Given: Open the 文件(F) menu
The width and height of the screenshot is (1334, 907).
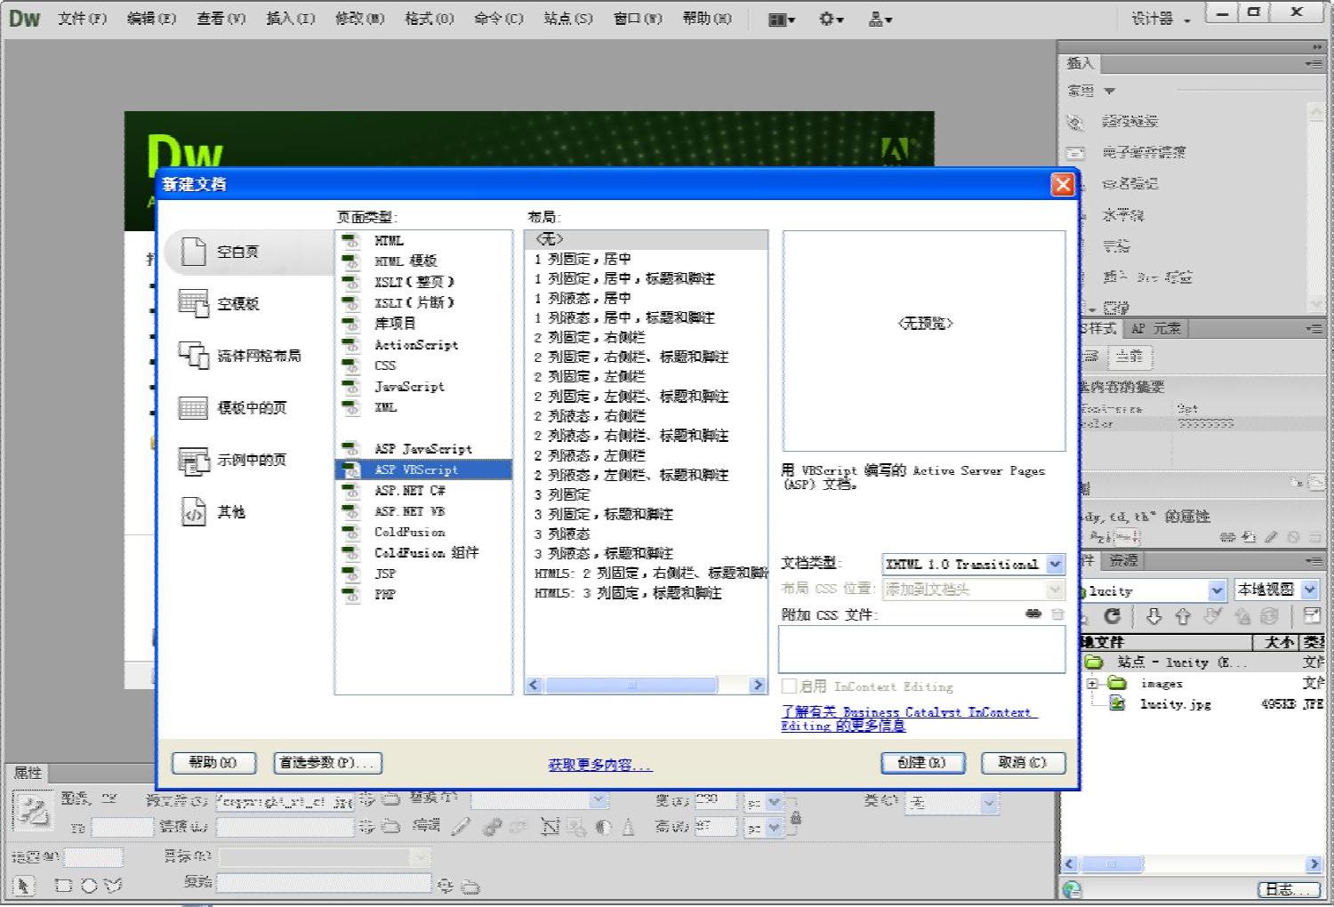Looking at the screenshot, I should (82, 19).
